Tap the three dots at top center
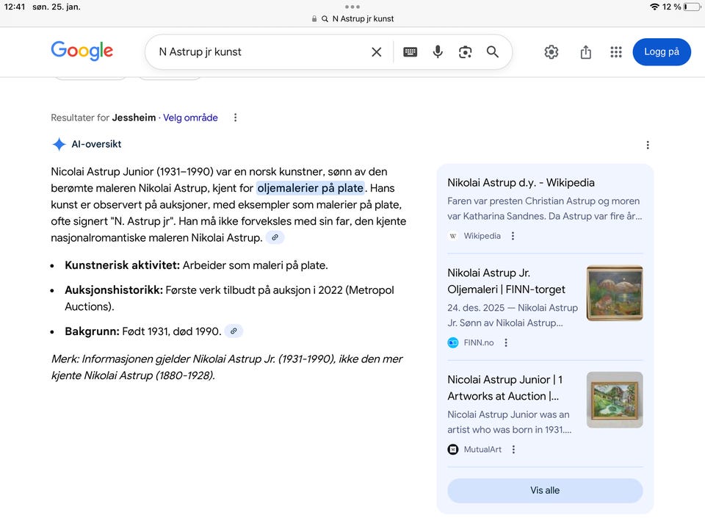Screen dimensions: 705x529 tap(352, 7)
